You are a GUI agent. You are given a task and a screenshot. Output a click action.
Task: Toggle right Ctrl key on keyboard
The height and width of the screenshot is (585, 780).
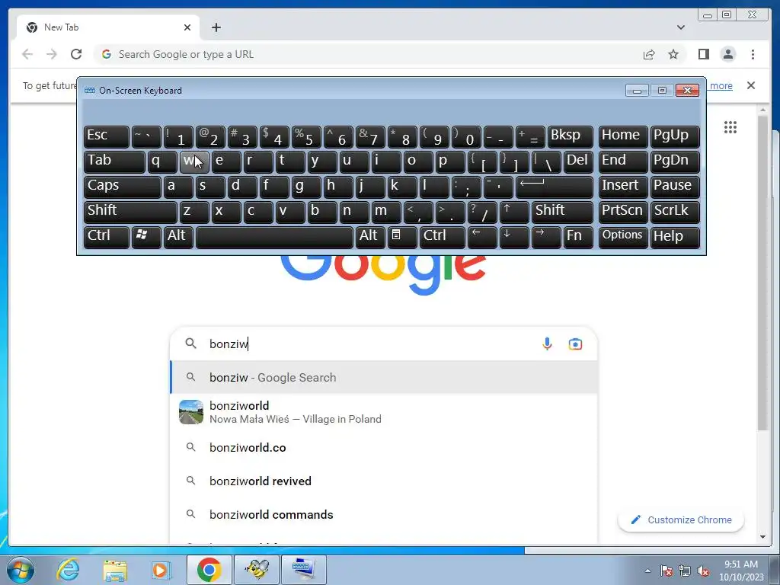point(443,237)
